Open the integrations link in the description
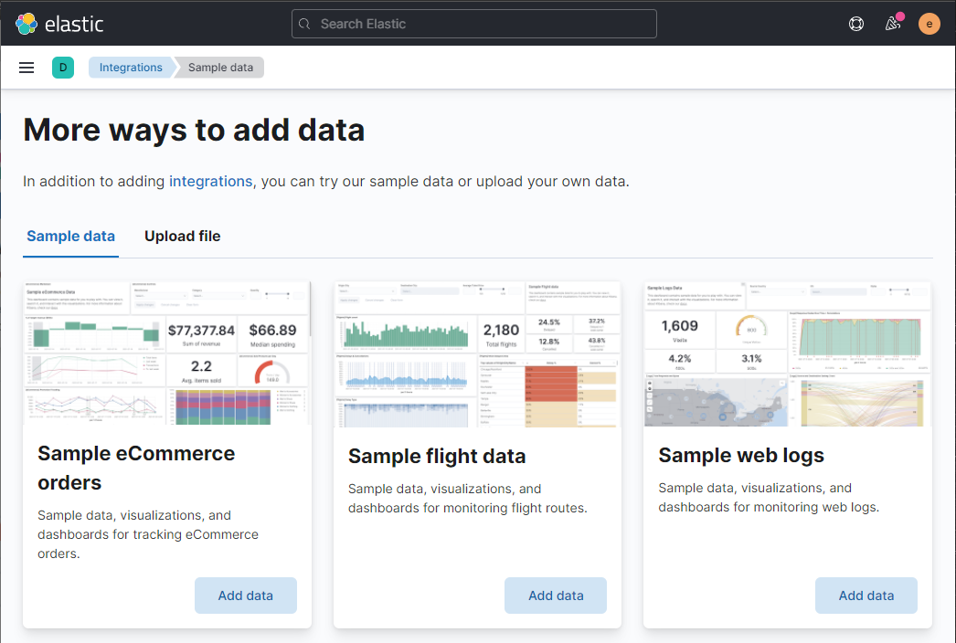Image resolution: width=956 pixels, height=643 pixels. click(x=210, y=181)
